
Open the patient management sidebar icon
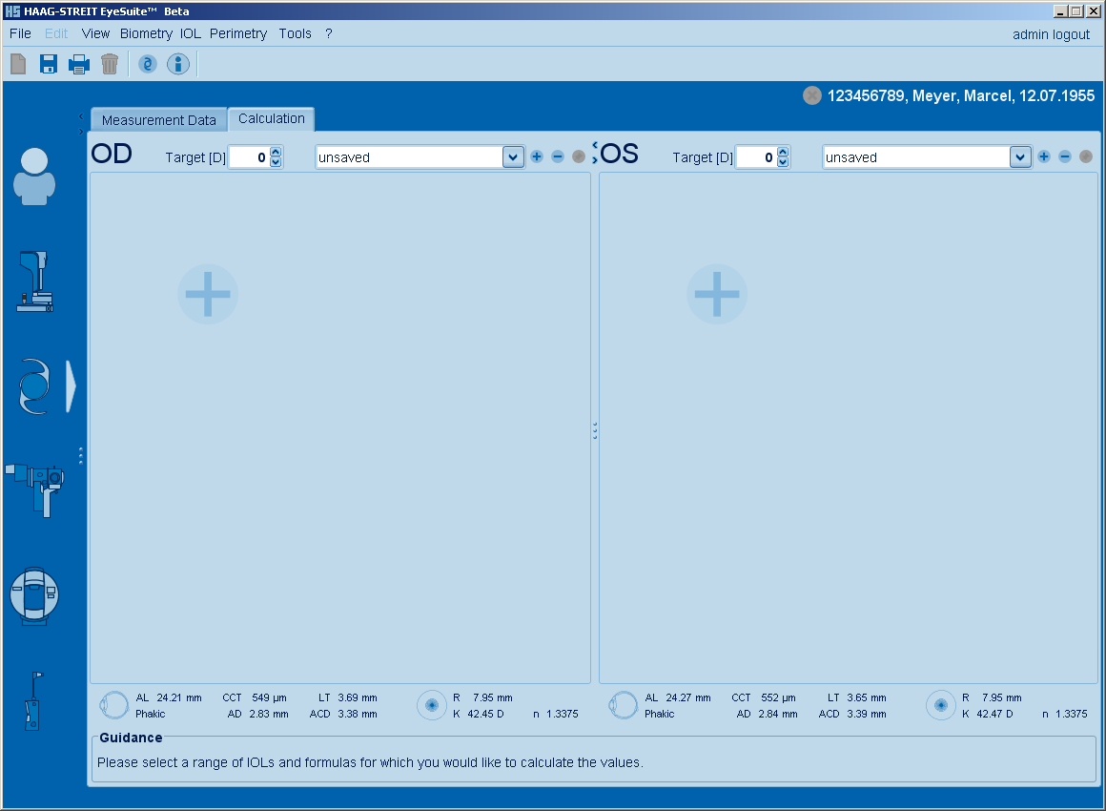point(34,177)
